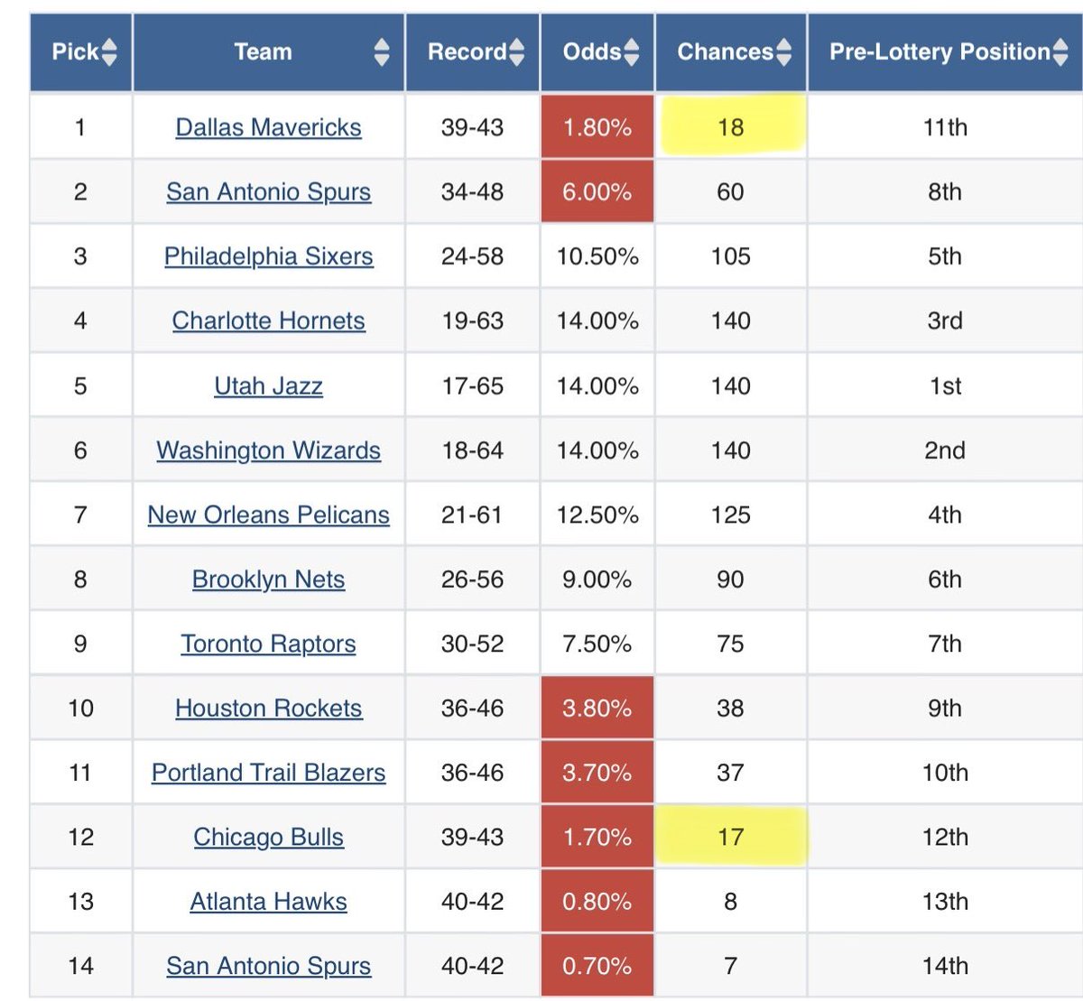Select the 9.00% odds cell
The height and width of the screenshot is (1001, 1083).
597,579
